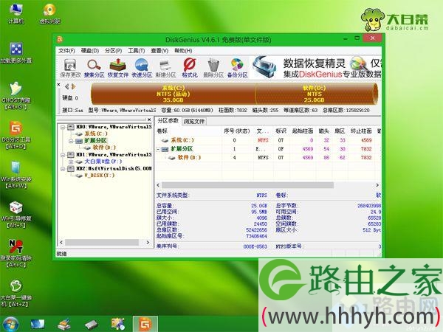
Task: Click the index/status (序号) column header
Action: (237, 131)
